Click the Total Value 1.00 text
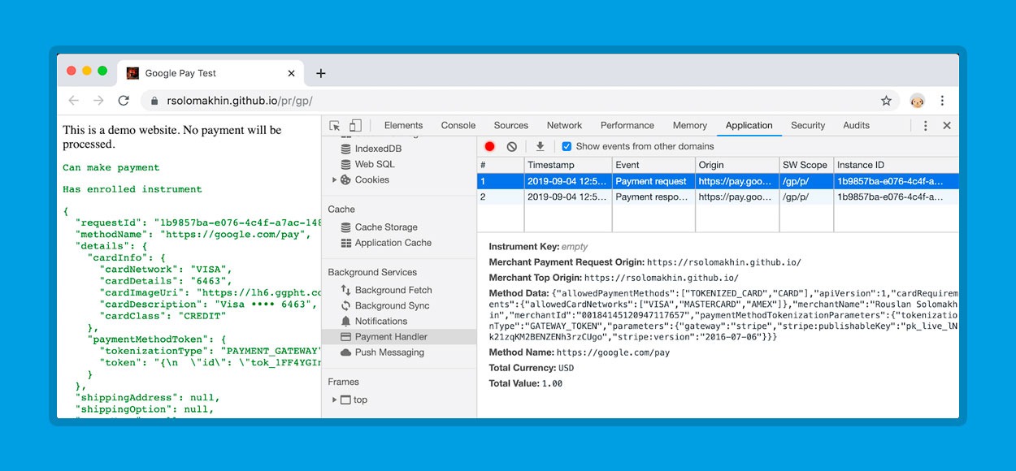Image resolution: width=1016 pixels, height=471 pixels. click(x=552, y=384)
